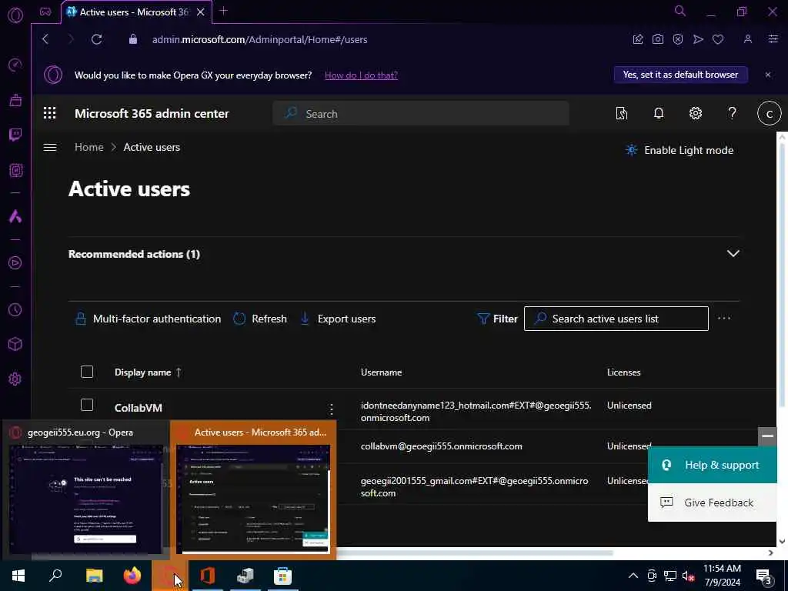Click the 'How do I do that?' link
The image size is (788, 591).
click(x=361, y=75)
